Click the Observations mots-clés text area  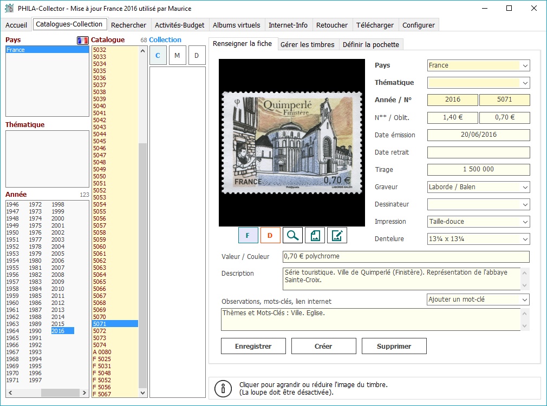tap(371, 320)
